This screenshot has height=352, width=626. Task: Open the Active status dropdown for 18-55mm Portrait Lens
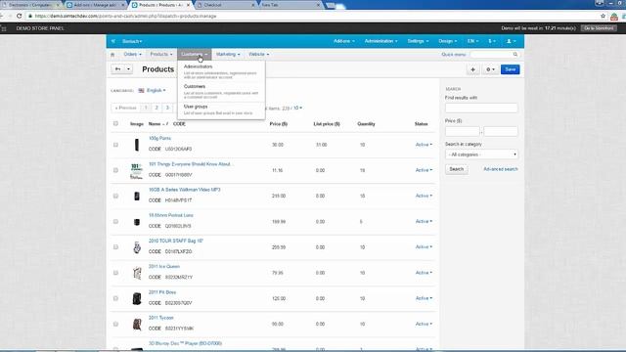tap(424, 221)
